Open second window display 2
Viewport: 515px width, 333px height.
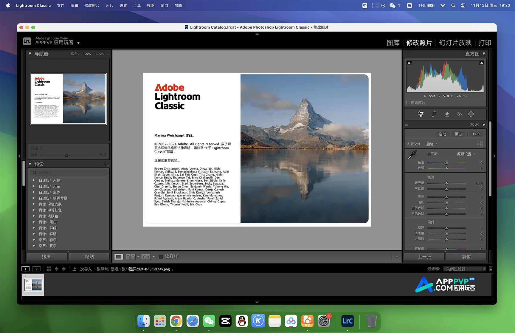point(36,269)
